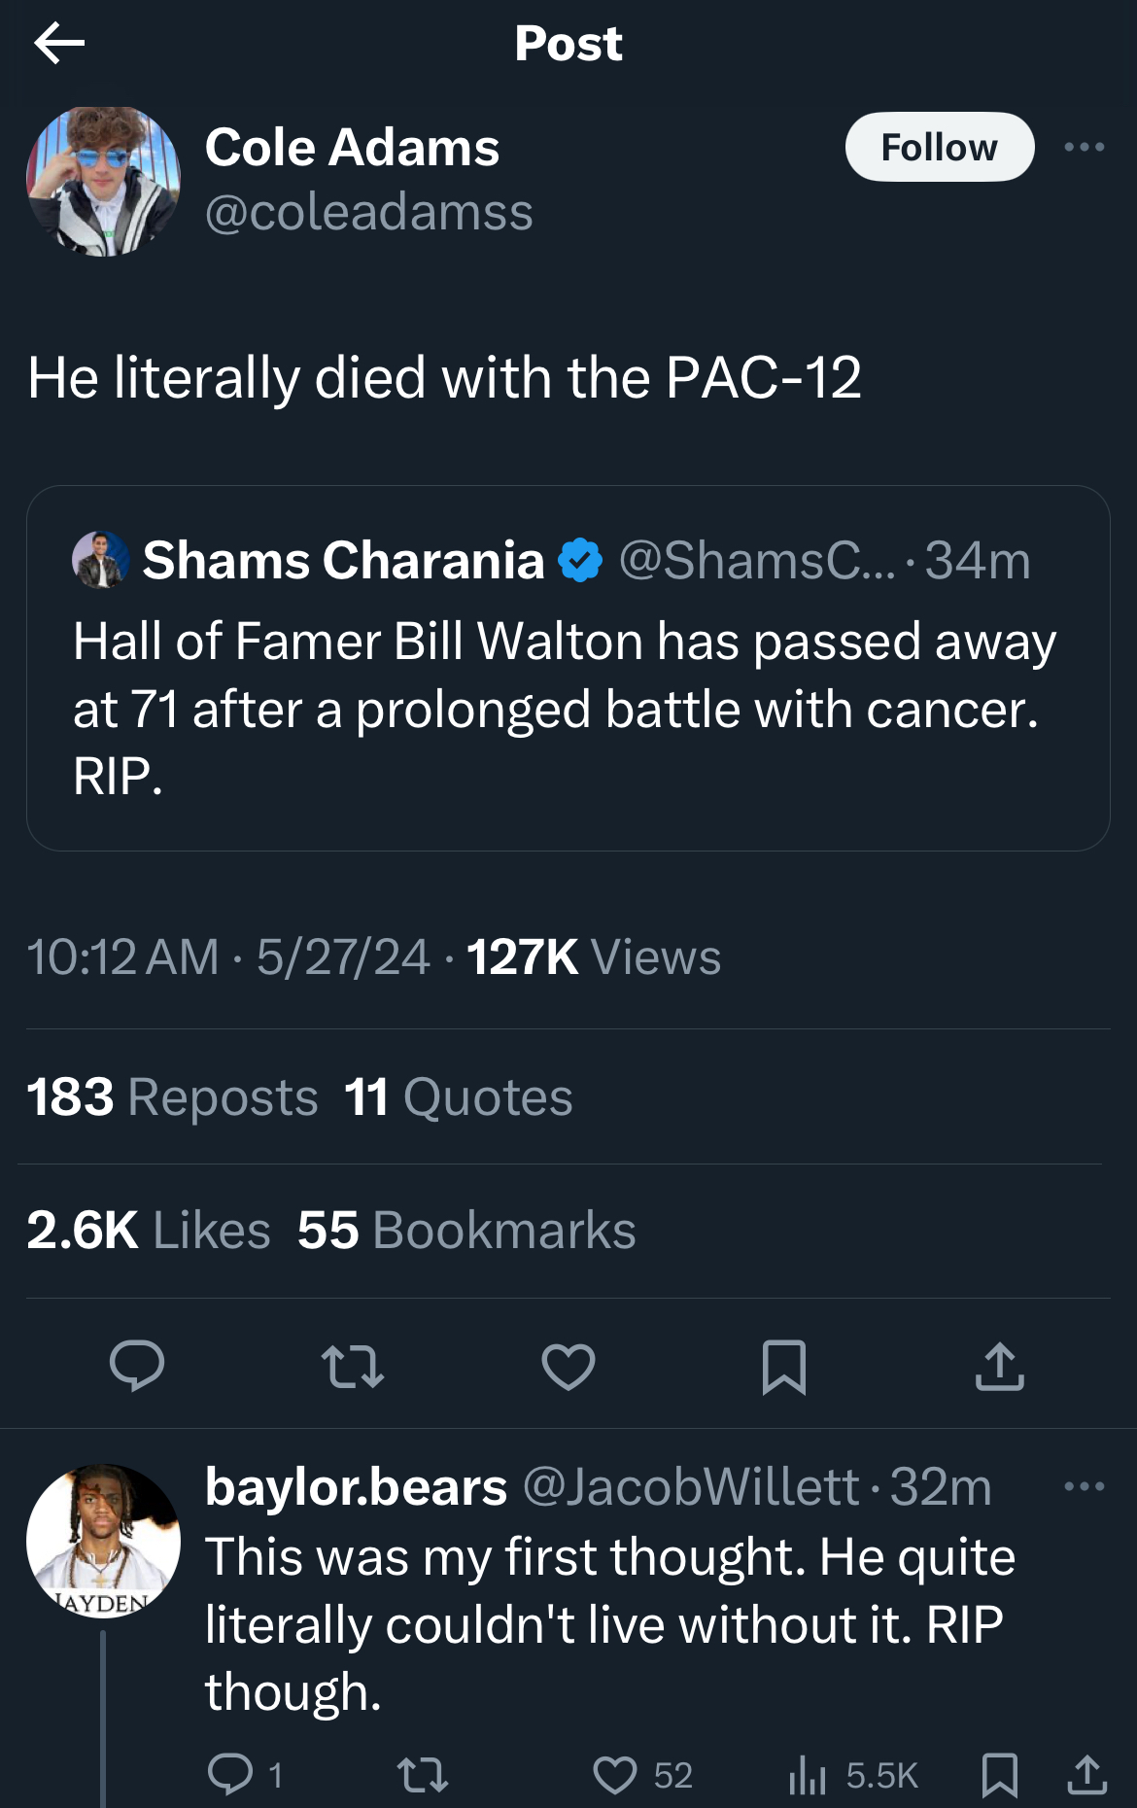Open the more options menu on Cole Adams' post
Image resolution: width=1137 pixels, height=1808 pixels.
1084,147
